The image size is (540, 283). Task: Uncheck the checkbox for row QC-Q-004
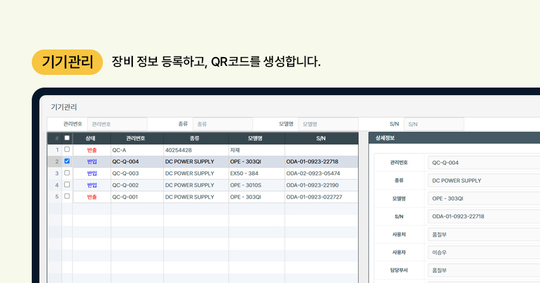click(67, 161)
